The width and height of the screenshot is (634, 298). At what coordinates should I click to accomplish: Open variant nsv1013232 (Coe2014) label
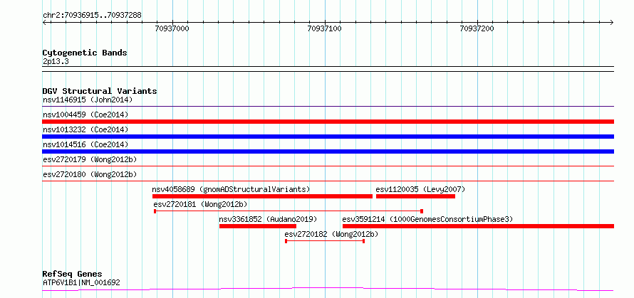[x=85, y=129]
